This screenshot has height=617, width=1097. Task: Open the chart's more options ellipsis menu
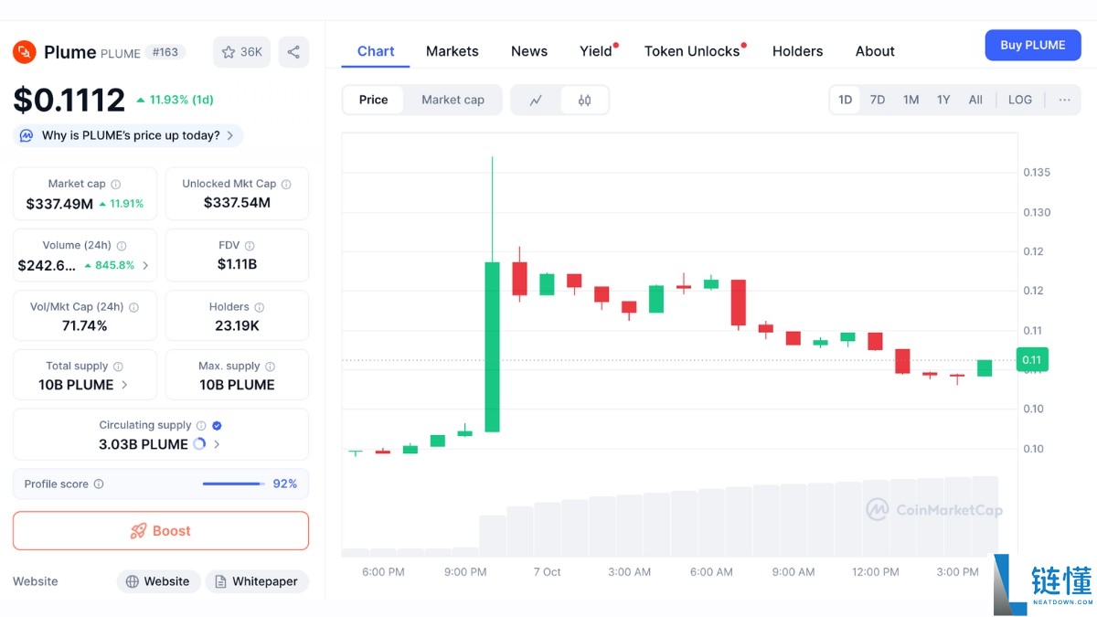point(1064,100)
